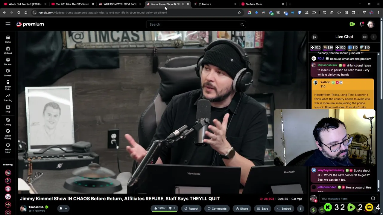Open the emoji picker in chat
383x215 pixels.
(373, 199)
